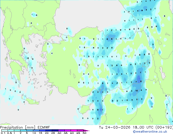Click the legend swatch between 25 and 30
This screenshot has height=134, width=173.
coord(55,130)
